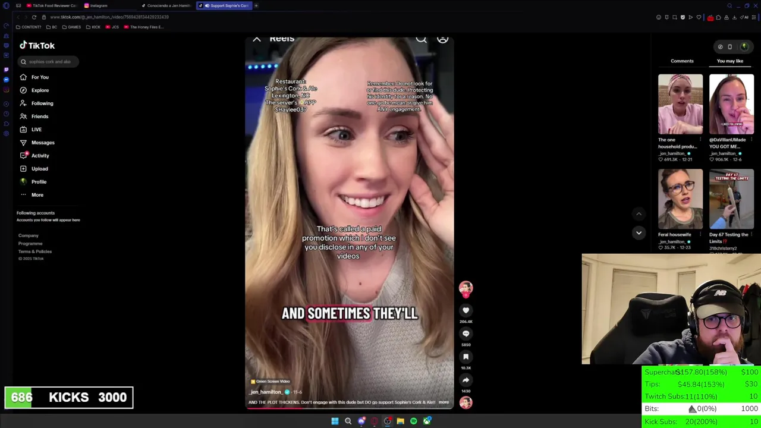Open the browser easy-setup menu icon
Image resolution: width=761 pixels, height=428 pixels.
(x=755, y=17)
